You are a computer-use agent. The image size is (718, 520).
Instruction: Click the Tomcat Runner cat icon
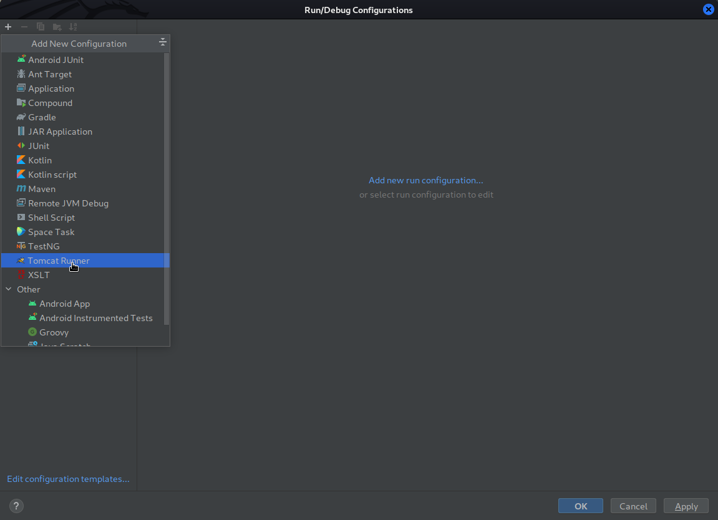tap(21, 261)
